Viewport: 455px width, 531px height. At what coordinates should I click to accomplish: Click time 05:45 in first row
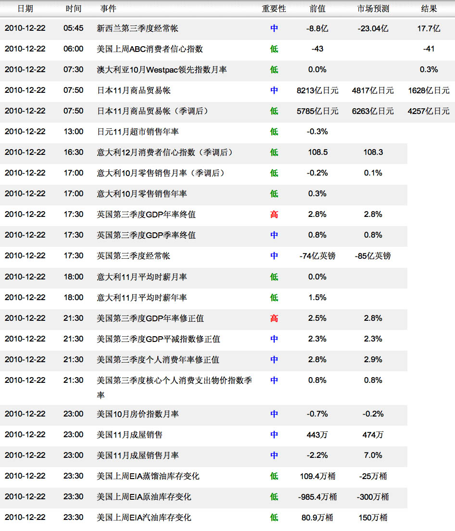(74, 28)
